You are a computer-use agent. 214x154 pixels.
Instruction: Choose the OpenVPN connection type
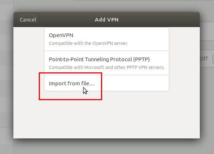coord(107,39)
